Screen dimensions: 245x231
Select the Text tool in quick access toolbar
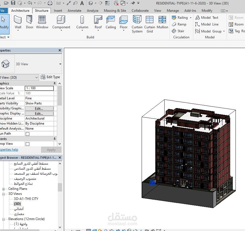click(82, 3)
